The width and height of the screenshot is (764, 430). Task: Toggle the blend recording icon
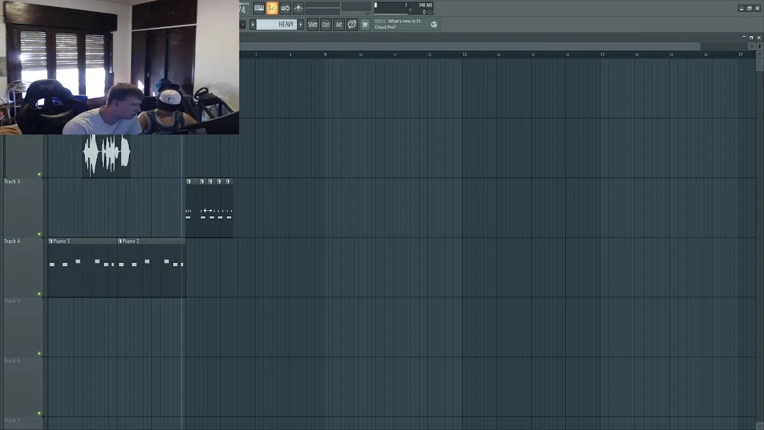(298, 8)
